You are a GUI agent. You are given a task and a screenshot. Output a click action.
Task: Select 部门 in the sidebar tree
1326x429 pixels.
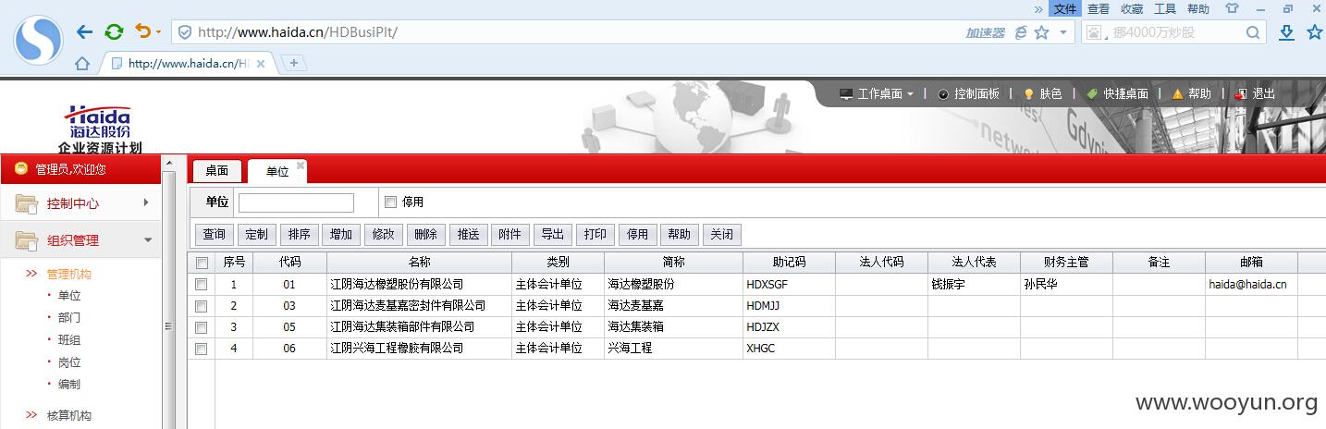[x=69, y=318]
